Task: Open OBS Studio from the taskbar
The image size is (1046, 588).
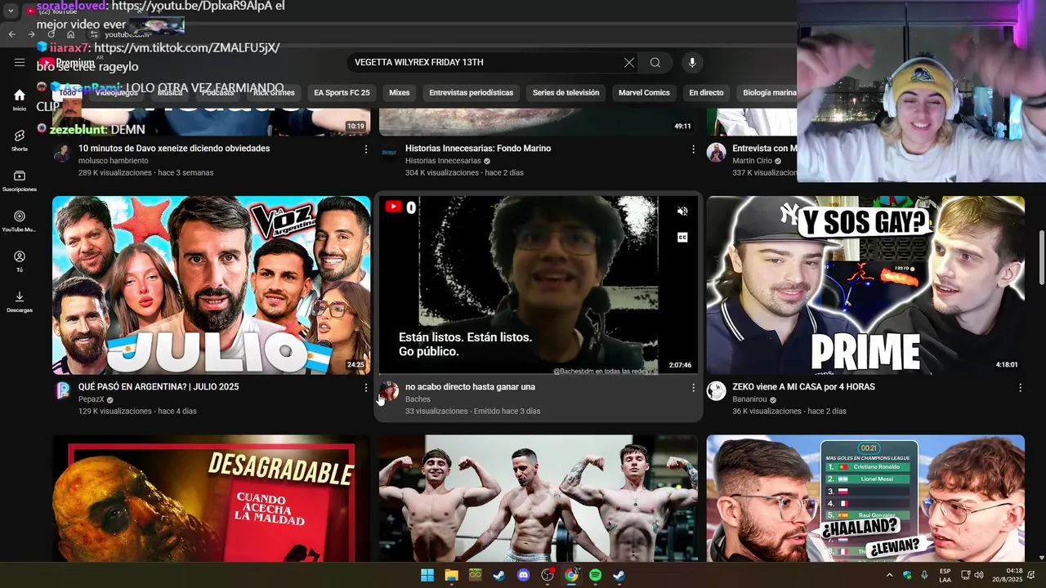Action: coord(548,575)
